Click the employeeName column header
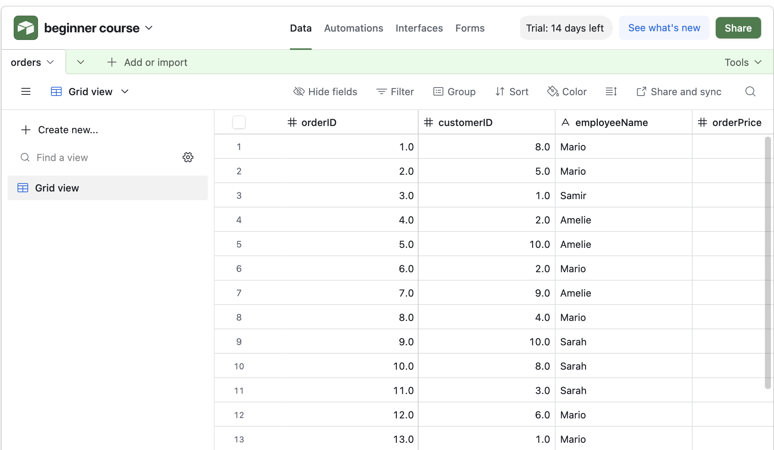Viewport: 774px width, 450px height. (x=624, y=122)
